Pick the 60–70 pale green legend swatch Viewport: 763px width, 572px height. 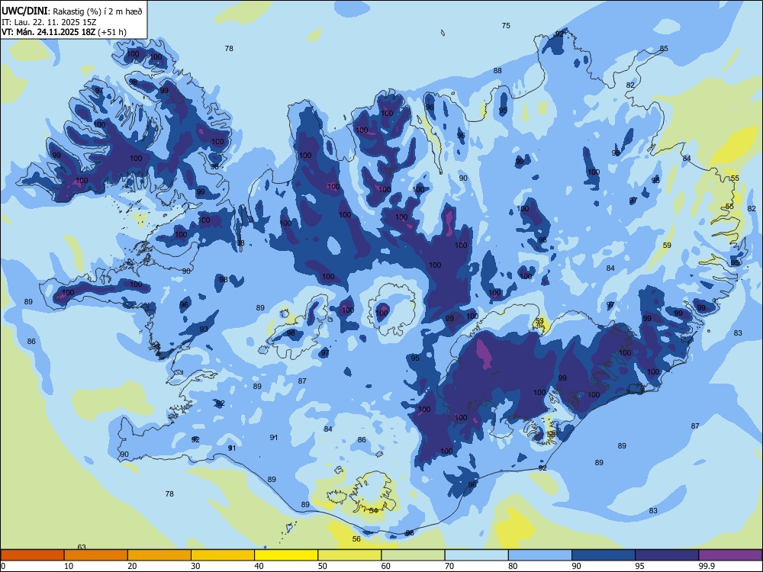pos(413,555)
